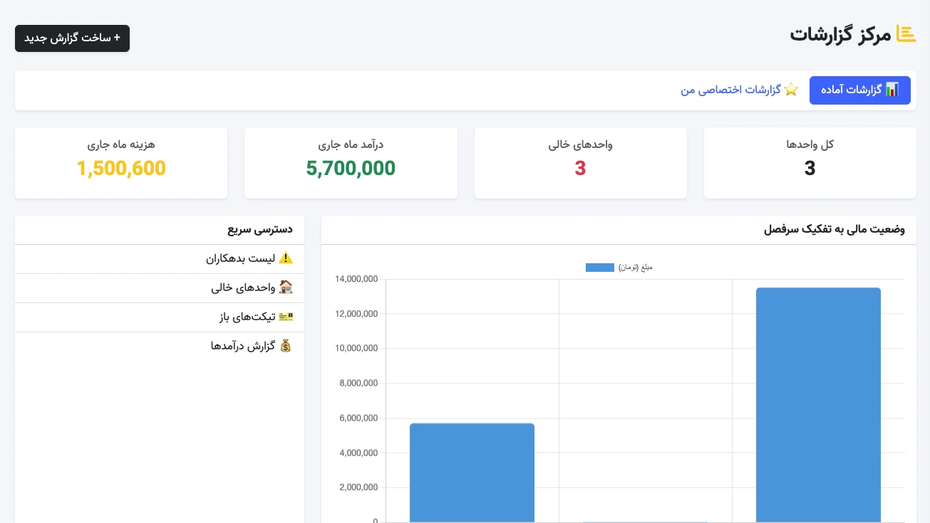Click the house icon next to واحدهای خالی

286,288
